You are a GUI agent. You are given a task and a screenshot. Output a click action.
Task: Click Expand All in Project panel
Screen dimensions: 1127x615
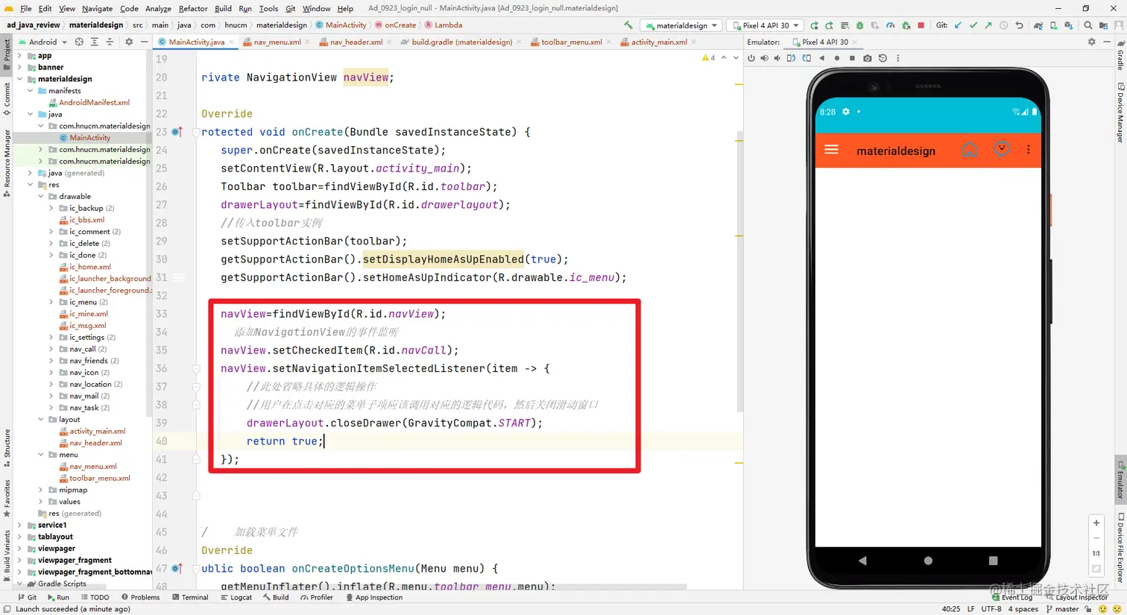tap(95, 42)
